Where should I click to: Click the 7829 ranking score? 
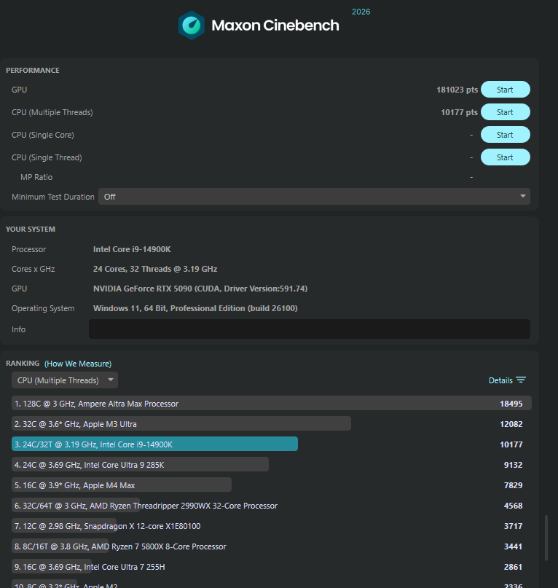[513, 485]
